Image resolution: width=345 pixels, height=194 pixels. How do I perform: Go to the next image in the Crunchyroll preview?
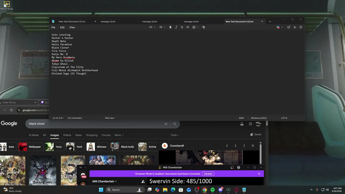pos(236,146)
